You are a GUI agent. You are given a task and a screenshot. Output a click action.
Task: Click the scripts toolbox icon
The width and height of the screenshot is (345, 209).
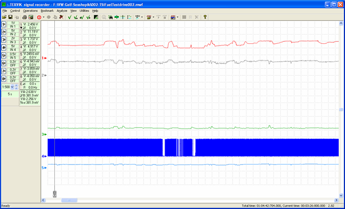[149, 17]
